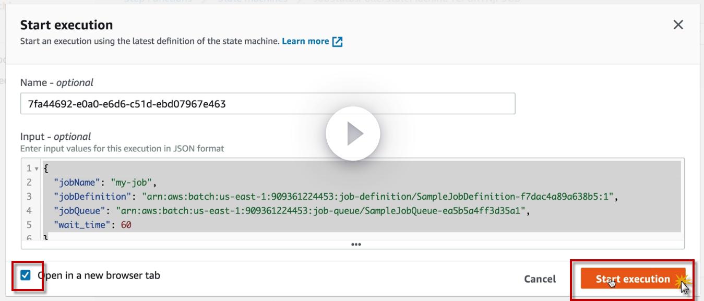Select line number 4 in the gutter
Image resolution: width=704 pixels, height=301 pixels.
29,211
